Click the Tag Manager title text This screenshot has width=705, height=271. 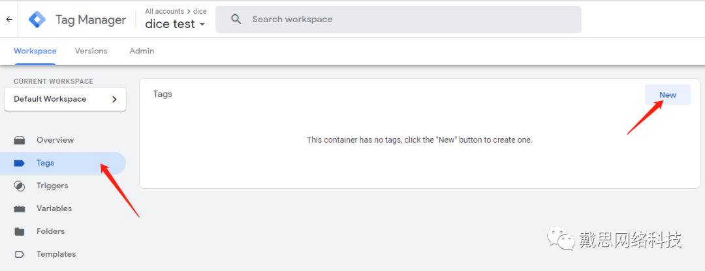91,20
